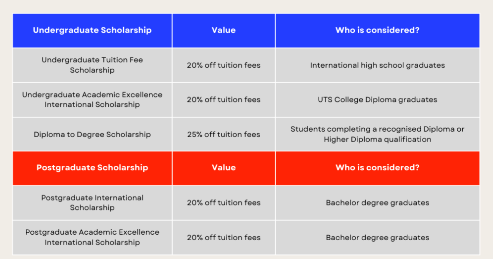Click the blue Undergraduate Scholarship header cell
The height and width of the screenshot is (259, 493).
(92, 30)
